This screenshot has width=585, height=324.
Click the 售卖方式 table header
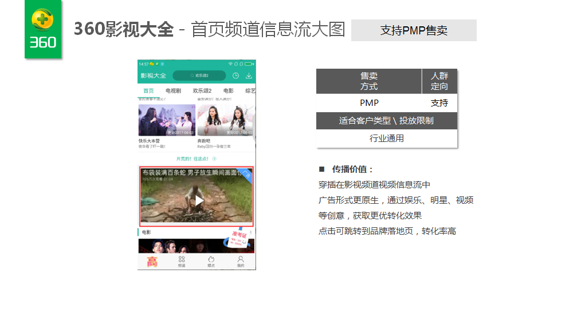pos(369,81)
